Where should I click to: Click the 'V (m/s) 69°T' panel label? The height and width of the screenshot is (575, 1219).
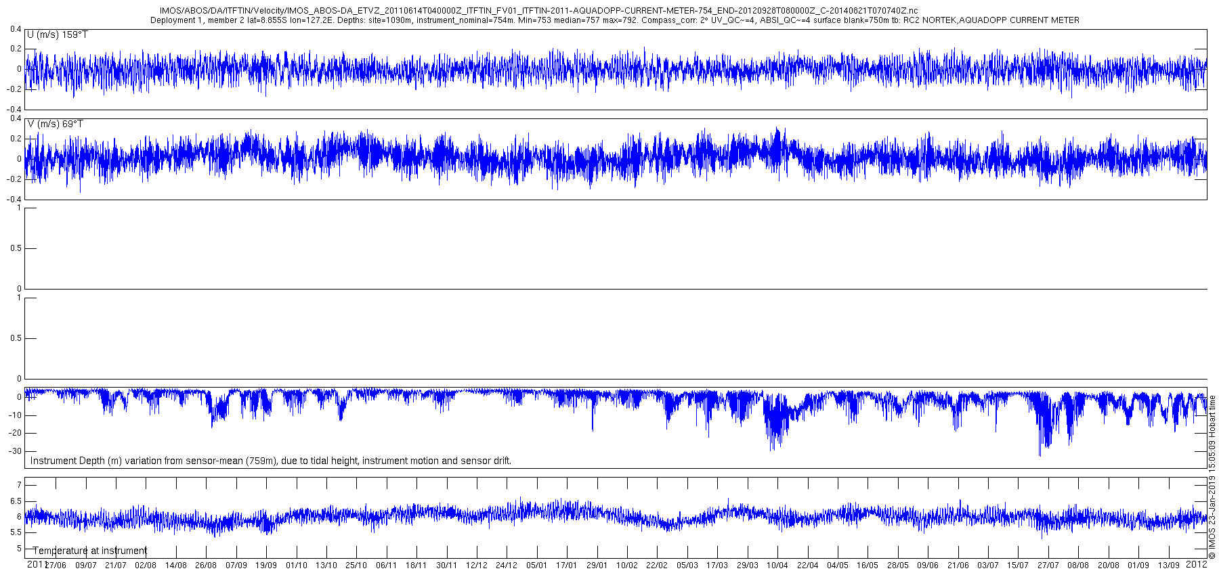click(56, 124)
